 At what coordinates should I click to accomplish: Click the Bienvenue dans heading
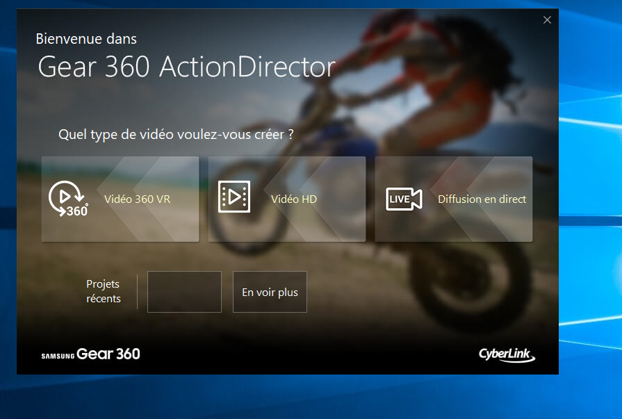coord(86,39)
